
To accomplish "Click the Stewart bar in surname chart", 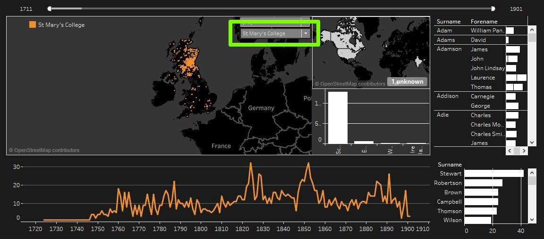I will point(494,174).
